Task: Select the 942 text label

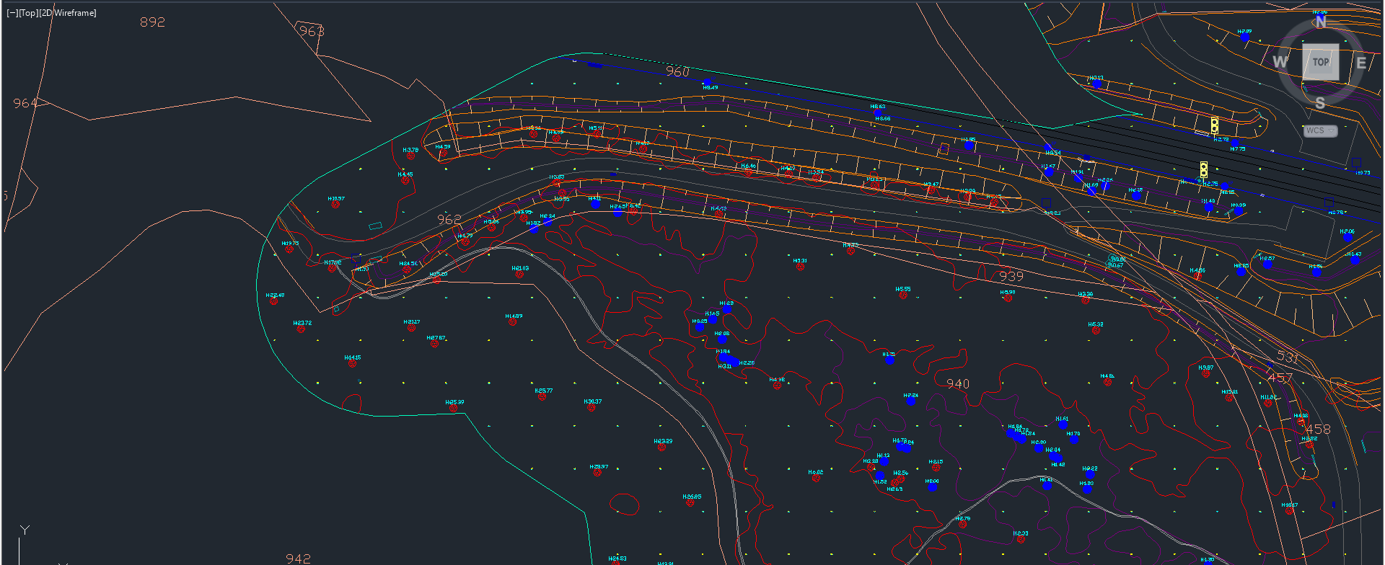Action: 298,559
